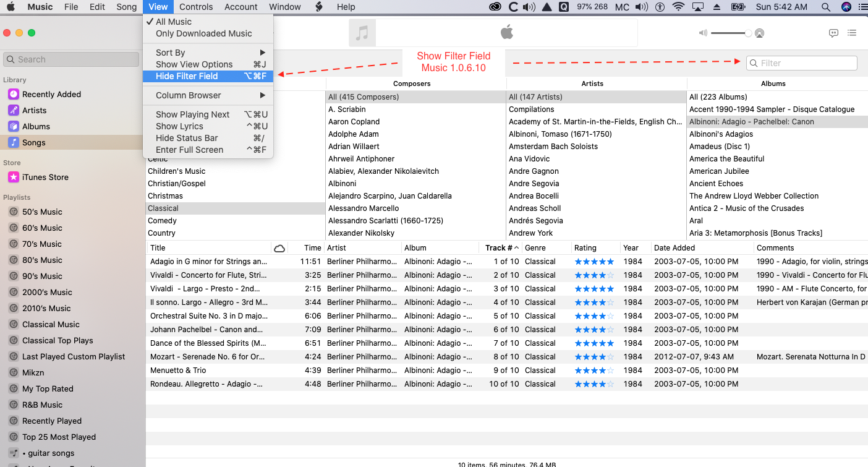Set star rating for Adagio in G minor
Screen dimensions: 868x467
(x=594, y=262)
